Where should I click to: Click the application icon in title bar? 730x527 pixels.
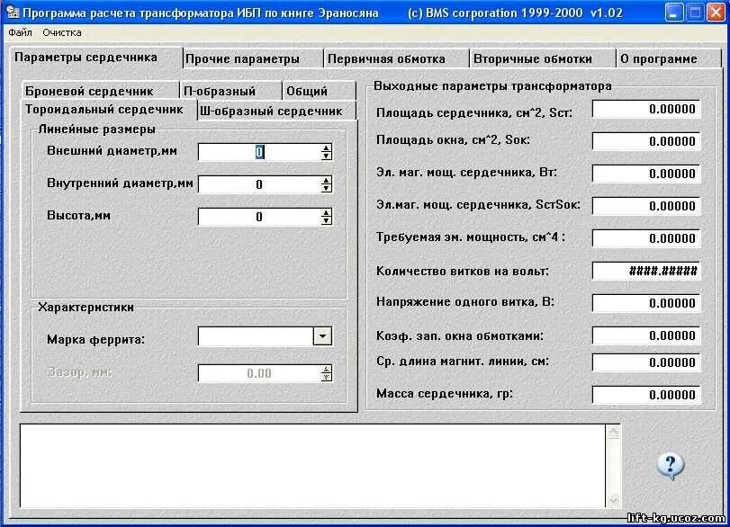coord(13,12)
